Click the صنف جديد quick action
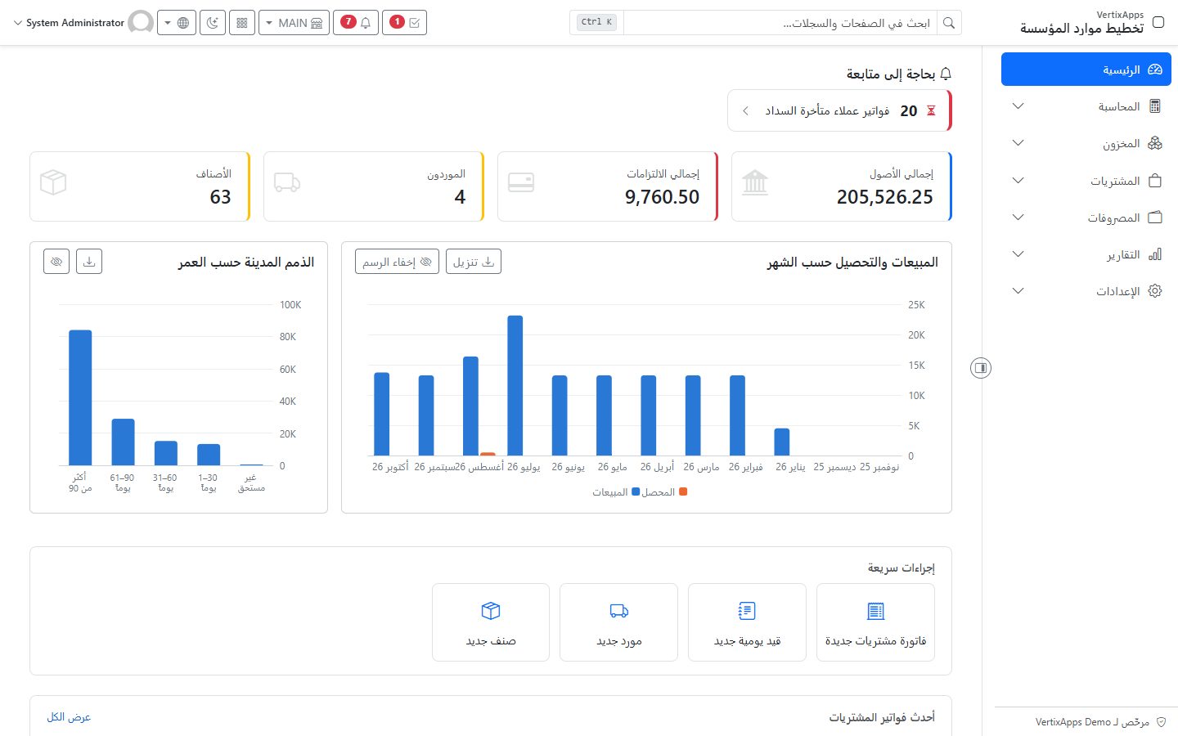The image size is (1178, 736). (491, 622)
